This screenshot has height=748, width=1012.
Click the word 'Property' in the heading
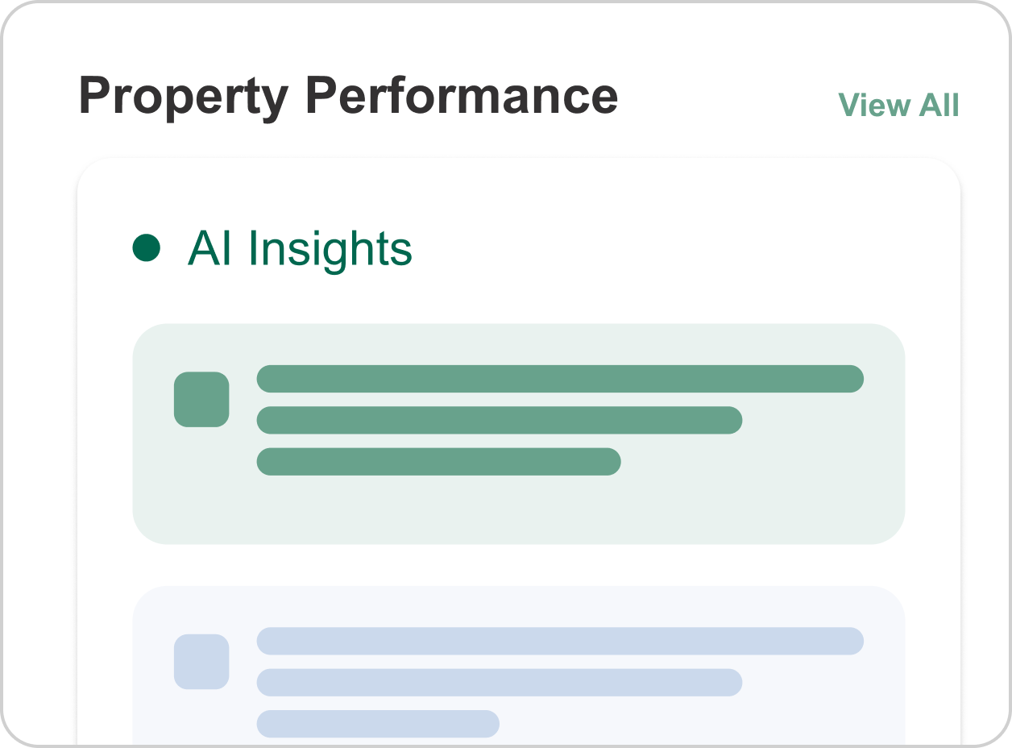(184, 97)
